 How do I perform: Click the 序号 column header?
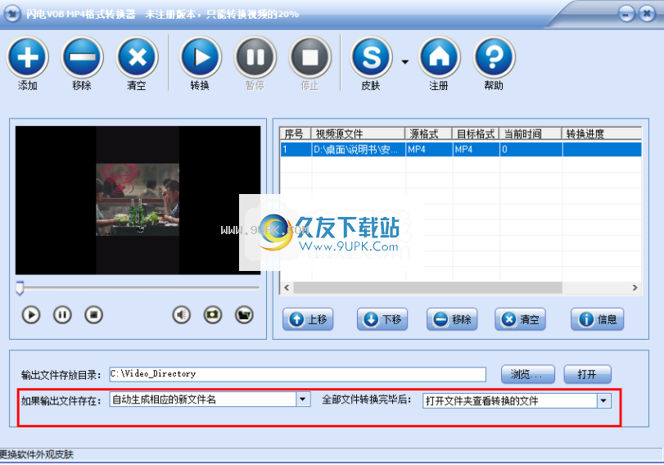coord(296,133)
